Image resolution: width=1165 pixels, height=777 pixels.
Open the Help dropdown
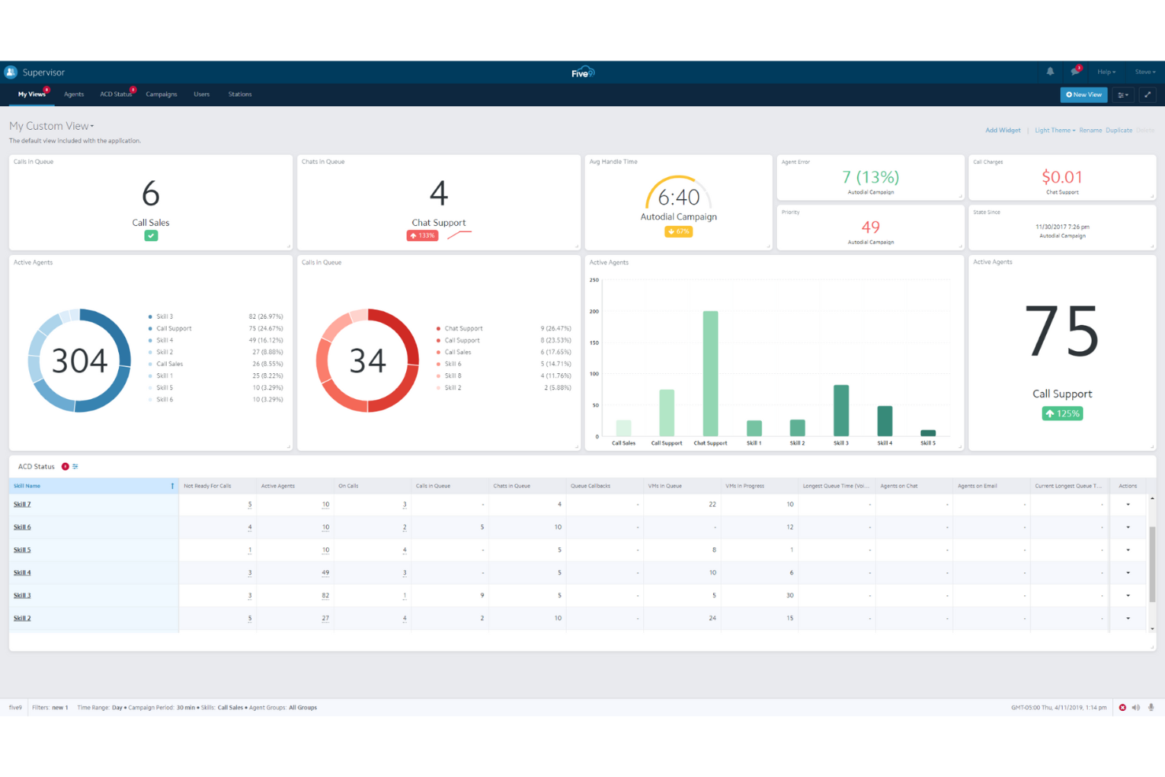coord(1106,72)
